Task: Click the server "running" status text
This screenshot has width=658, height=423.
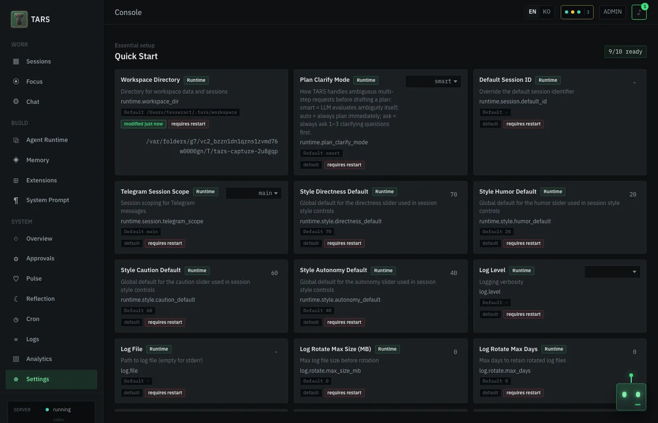Action: click(x=62, y=409)
